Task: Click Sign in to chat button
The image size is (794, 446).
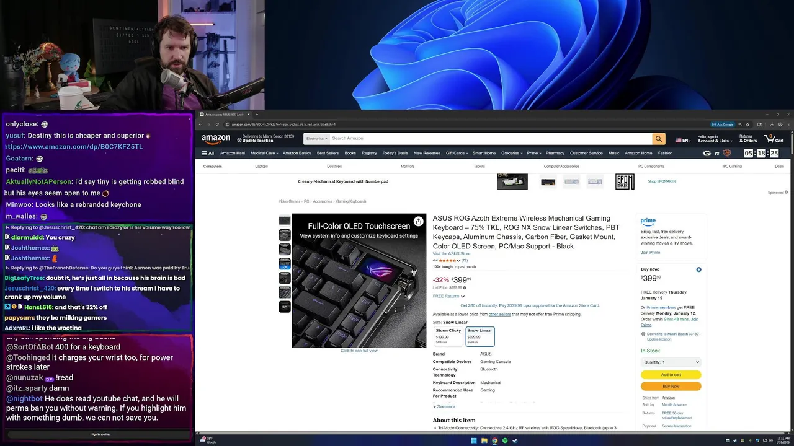Action: coord(100,434)
